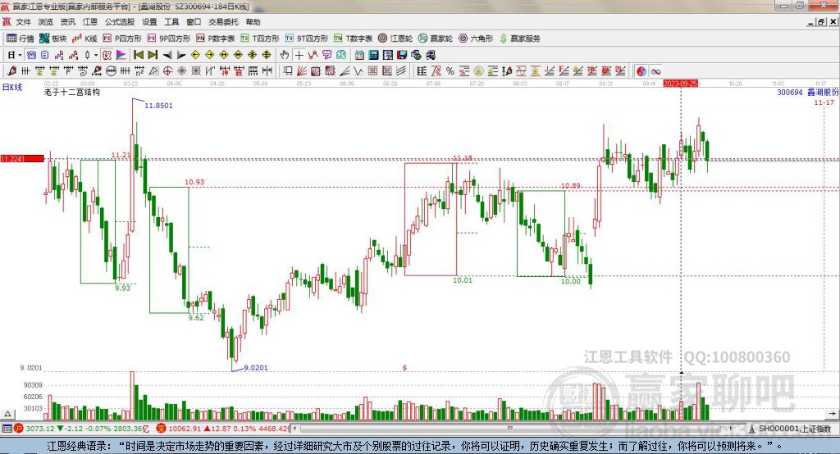Expand the candlestick style dropdown arrow
This screenshot has width=840, height=454.
[95, 55]
